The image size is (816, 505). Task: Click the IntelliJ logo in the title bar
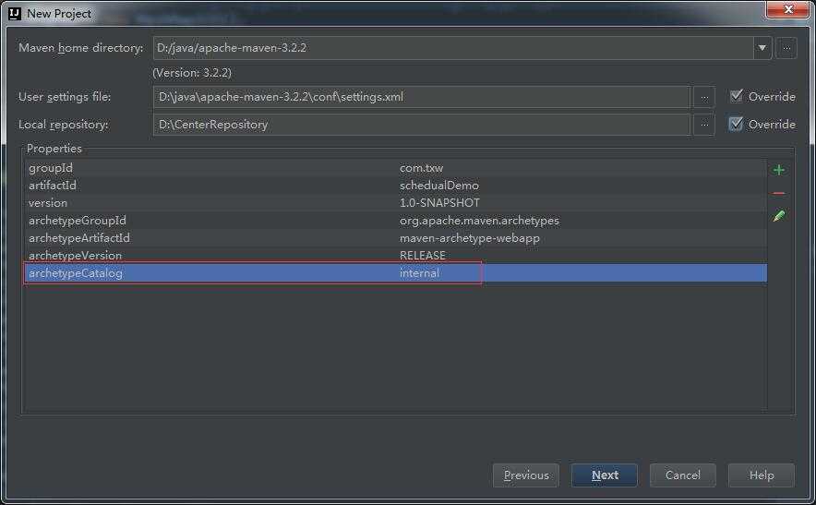[15, 14]
